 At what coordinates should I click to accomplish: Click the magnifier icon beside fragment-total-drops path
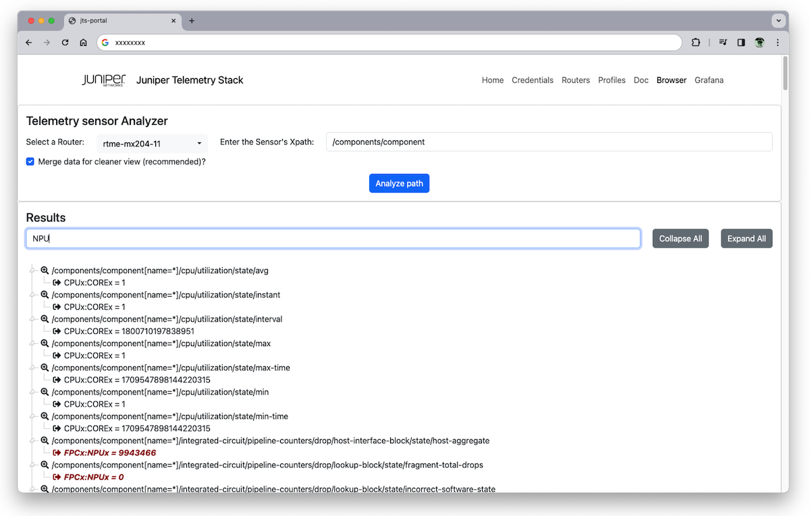click(44, 465)
